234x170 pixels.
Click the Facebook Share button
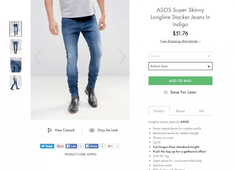92,146
